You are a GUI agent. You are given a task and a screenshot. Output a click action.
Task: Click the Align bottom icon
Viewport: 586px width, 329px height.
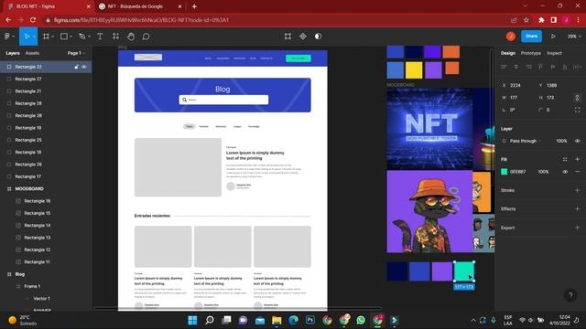[565, 67]
